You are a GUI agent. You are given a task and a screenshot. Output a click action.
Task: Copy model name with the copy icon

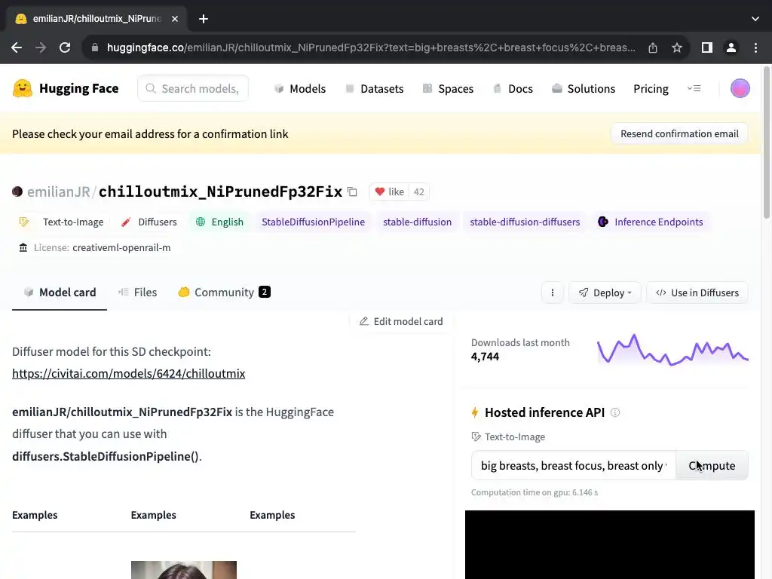click(x=352, y=191)
